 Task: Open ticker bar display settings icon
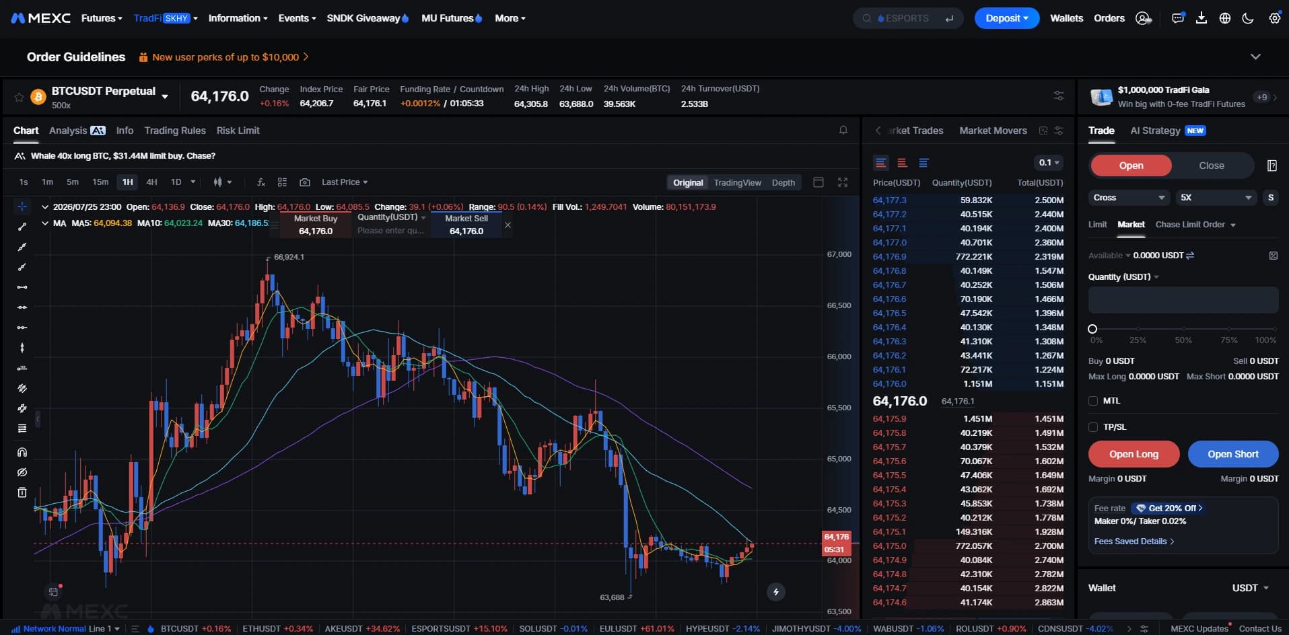(x=1059, y=96)
